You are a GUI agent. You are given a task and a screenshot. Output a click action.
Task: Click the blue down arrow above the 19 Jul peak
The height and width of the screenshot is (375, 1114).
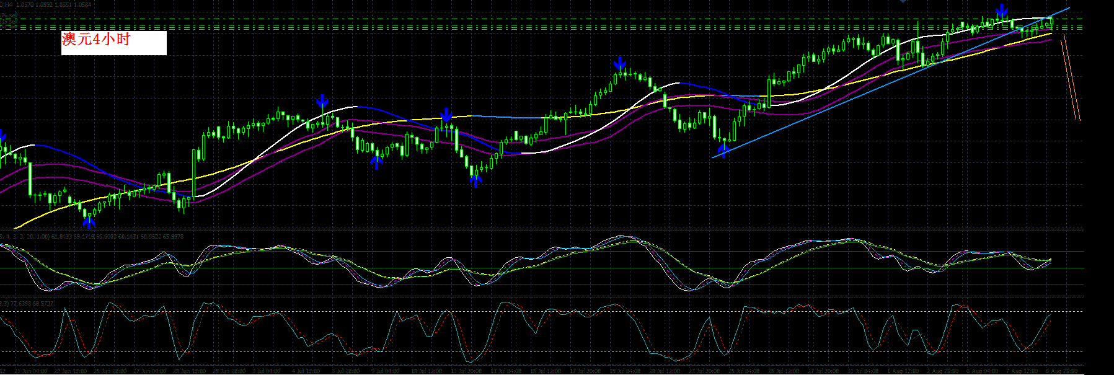click(619, 63)
